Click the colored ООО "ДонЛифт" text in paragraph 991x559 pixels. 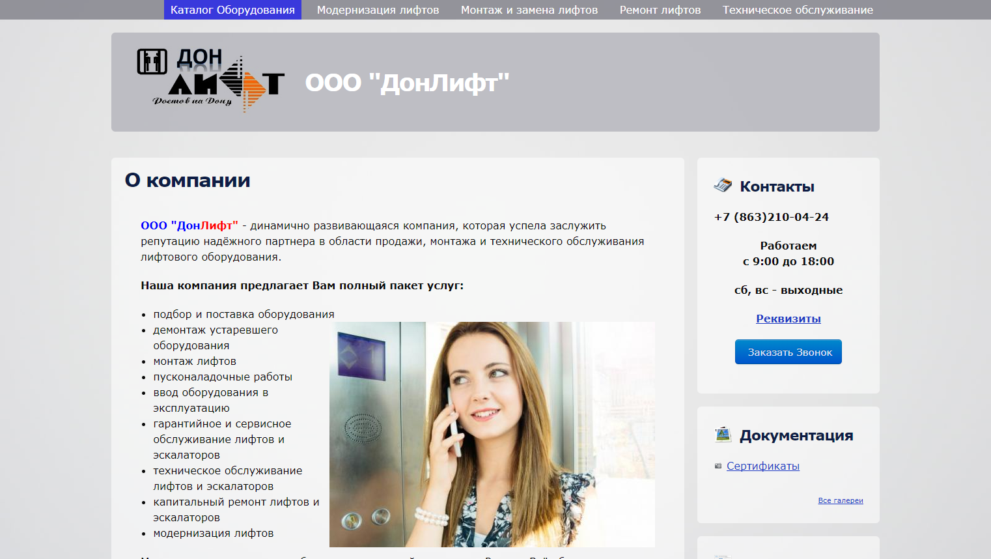[x=189, y=225]
